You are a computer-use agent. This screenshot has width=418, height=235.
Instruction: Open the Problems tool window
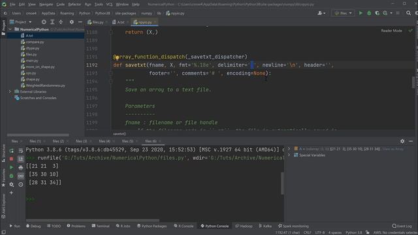(76, 226)
